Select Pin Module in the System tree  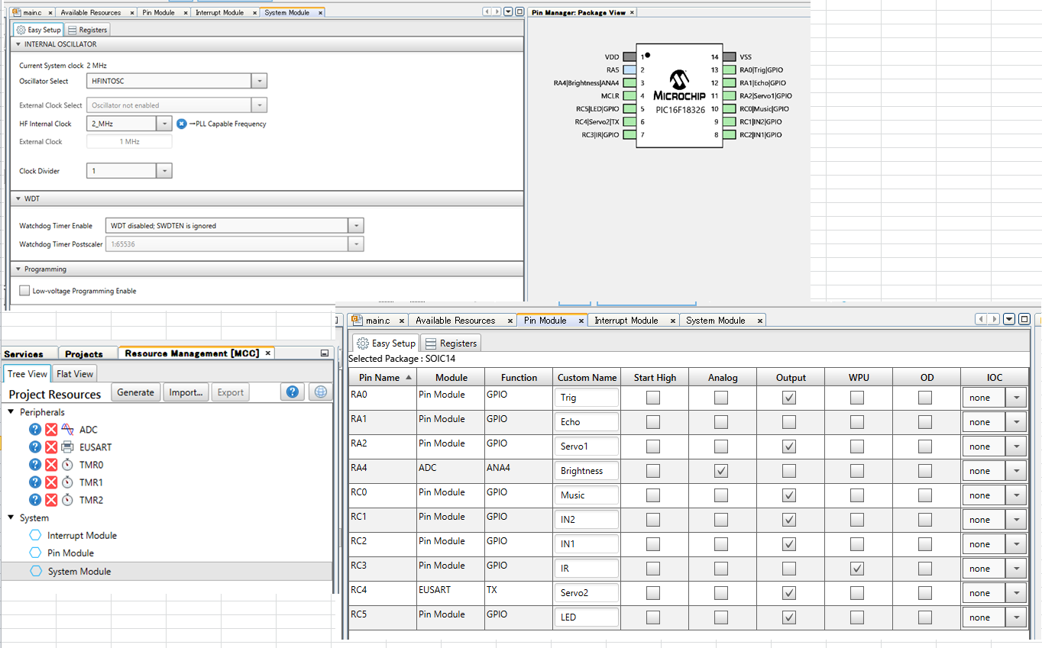(x=70, y=553)
